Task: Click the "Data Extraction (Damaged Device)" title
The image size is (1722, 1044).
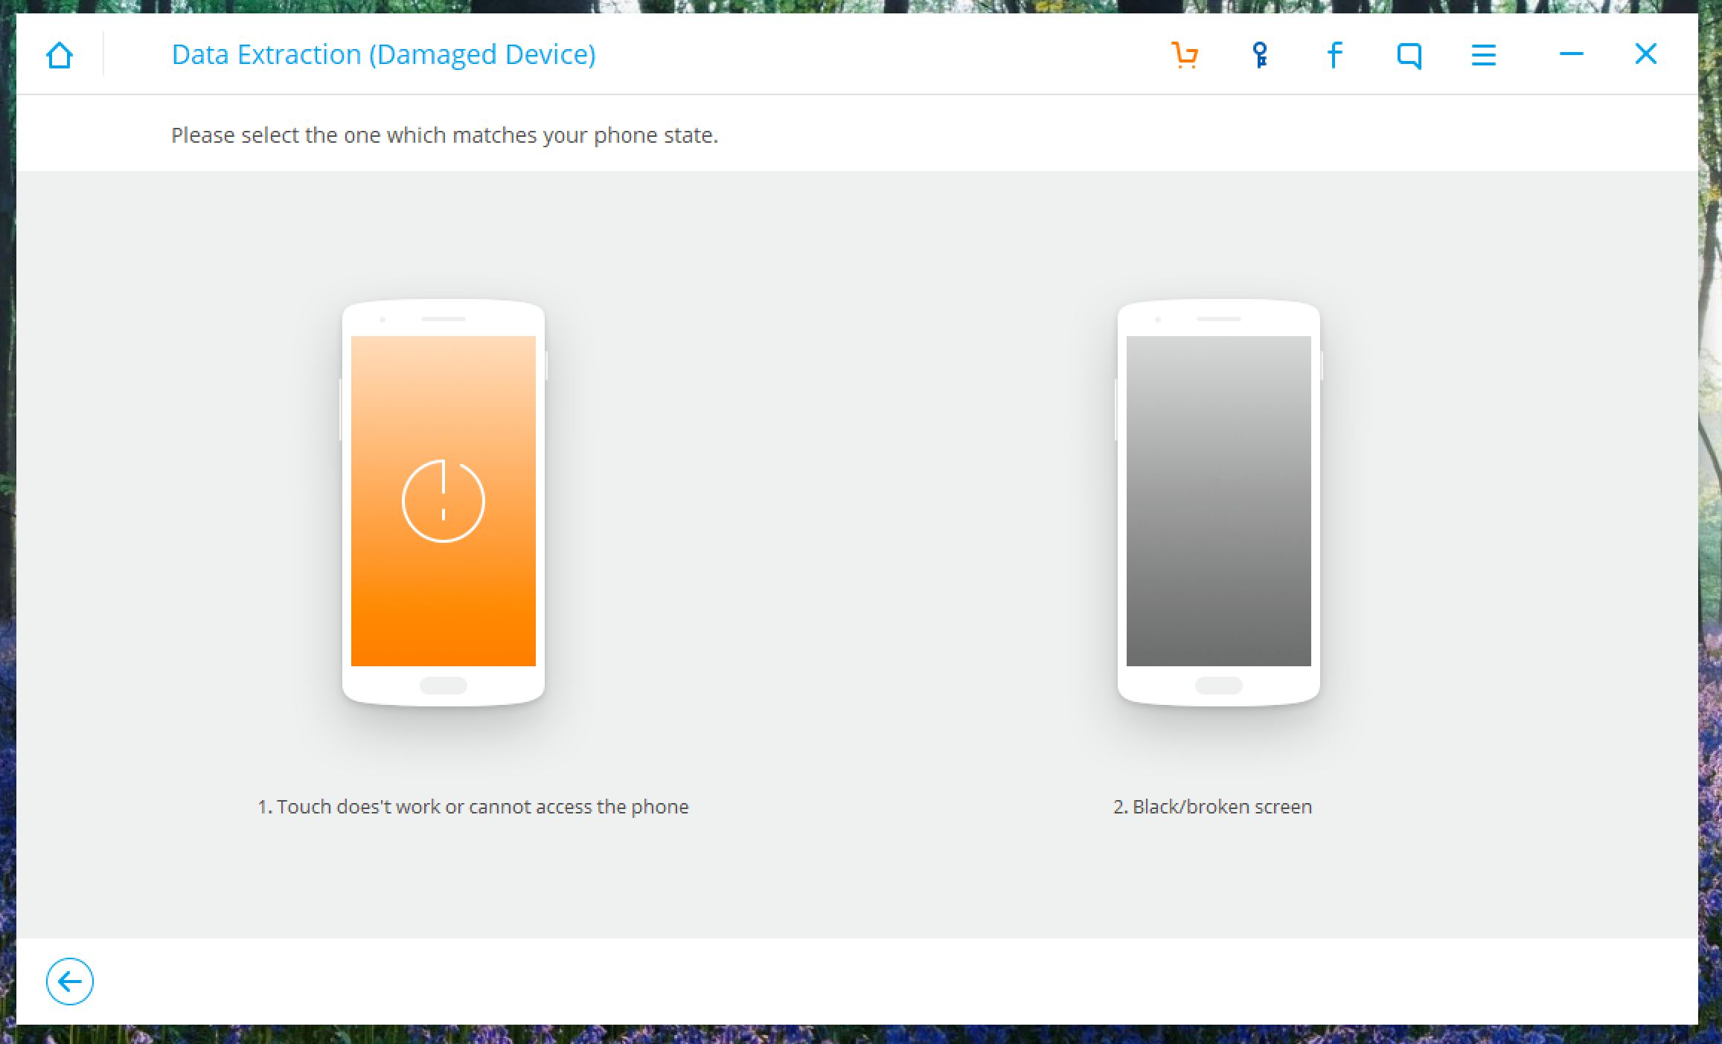Action: 383,55
